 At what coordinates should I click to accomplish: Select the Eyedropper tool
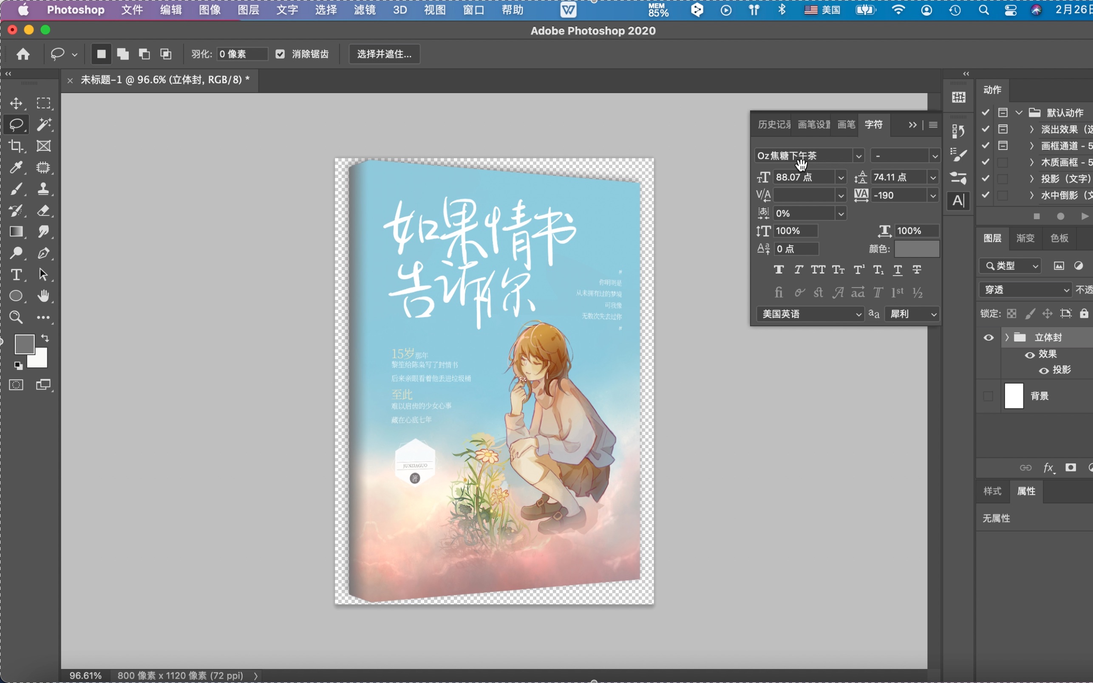[x=16, y=168]
